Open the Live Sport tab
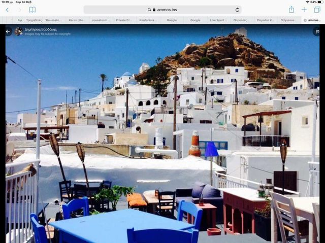 click(x=218, y=20)
